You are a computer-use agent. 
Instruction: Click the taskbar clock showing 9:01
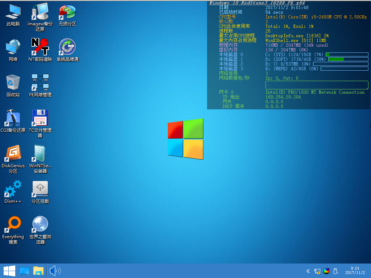[355, 270]
